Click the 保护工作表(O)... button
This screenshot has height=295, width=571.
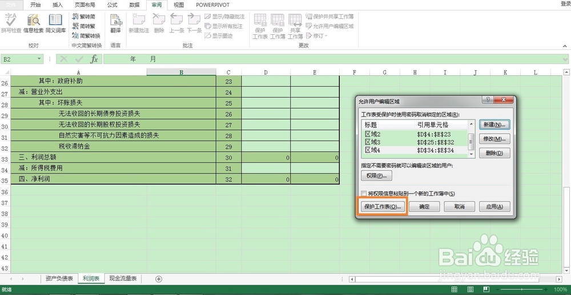(383, 207)
